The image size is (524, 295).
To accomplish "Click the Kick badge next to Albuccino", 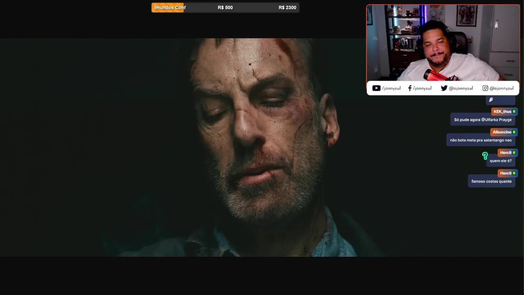I will tap(514, 132).
